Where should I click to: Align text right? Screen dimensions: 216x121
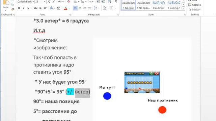click(85, 8)
